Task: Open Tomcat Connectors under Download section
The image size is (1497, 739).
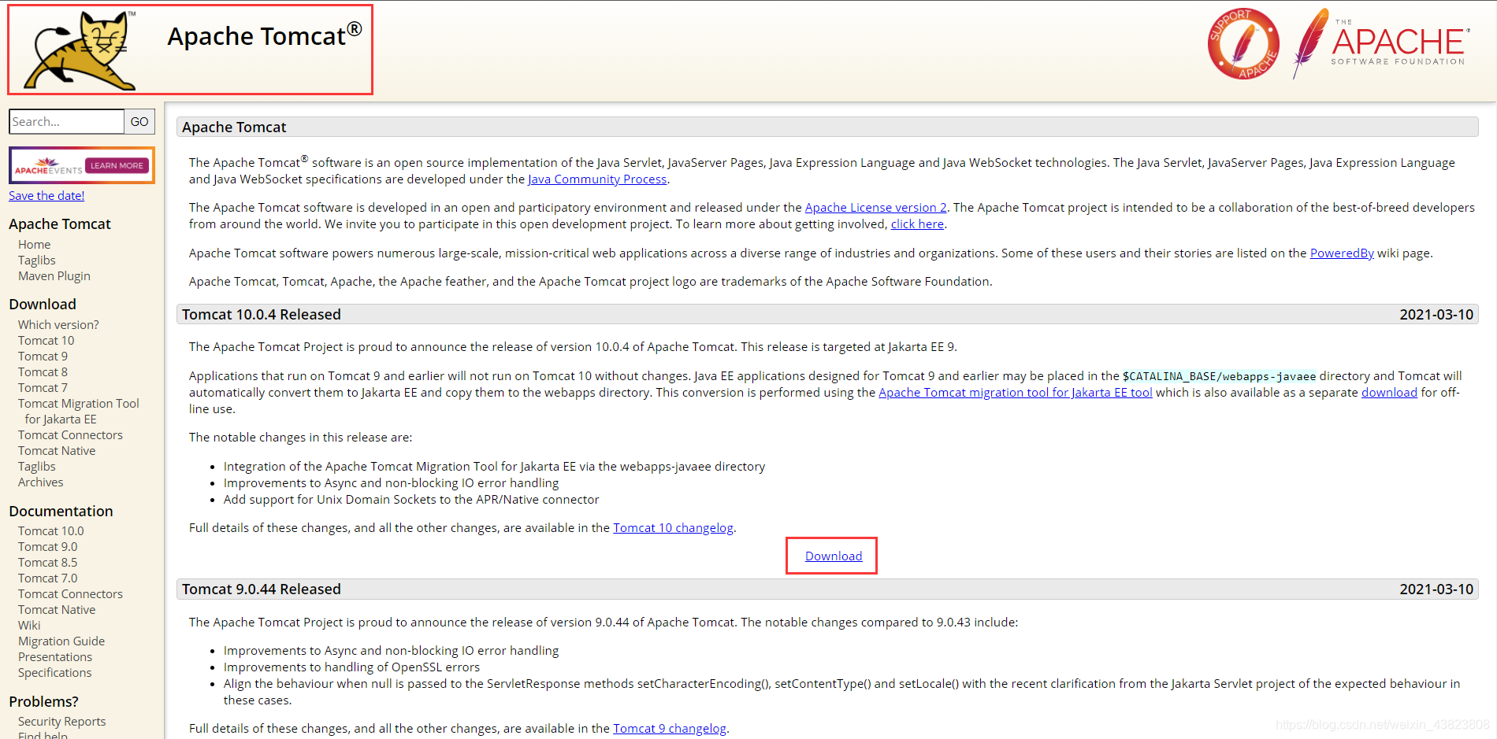Action: click(70, 435)
